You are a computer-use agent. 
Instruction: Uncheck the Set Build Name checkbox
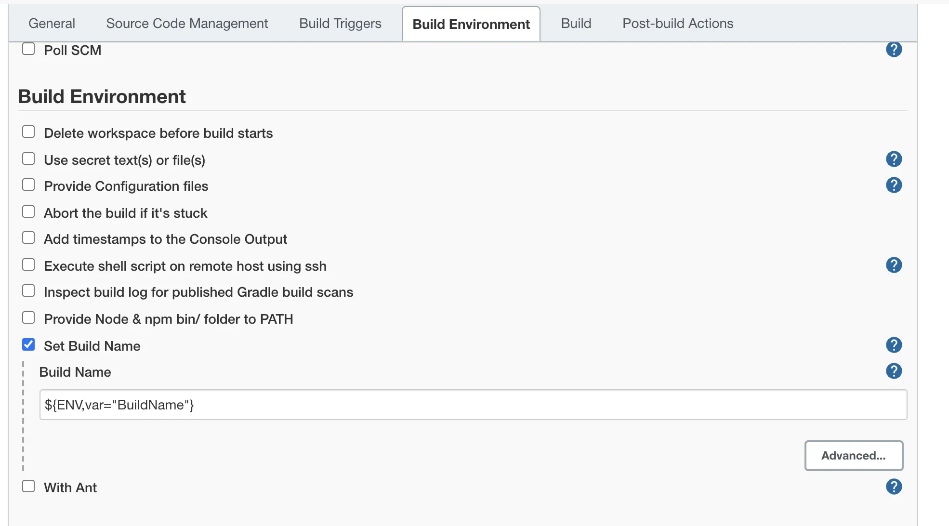[28, 345]
